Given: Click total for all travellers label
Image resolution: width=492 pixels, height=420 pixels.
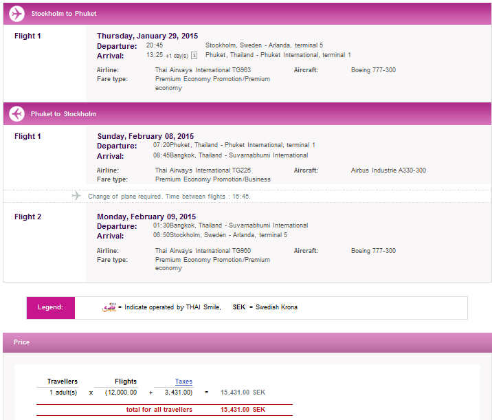Looking at the screenshot, I should 159,410.
